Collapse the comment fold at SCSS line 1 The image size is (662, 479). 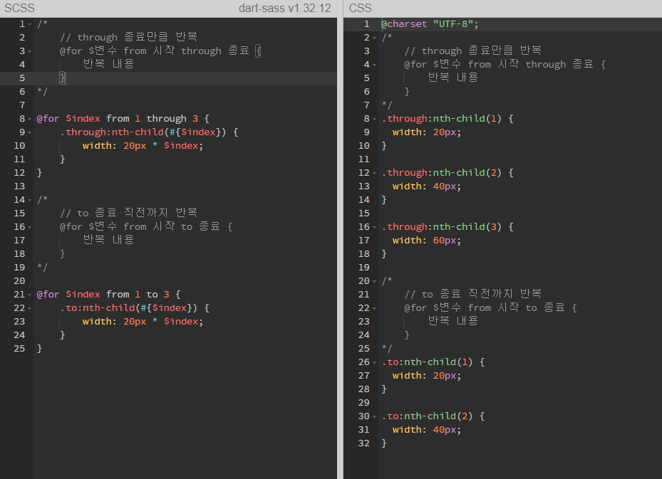point(29,25)
